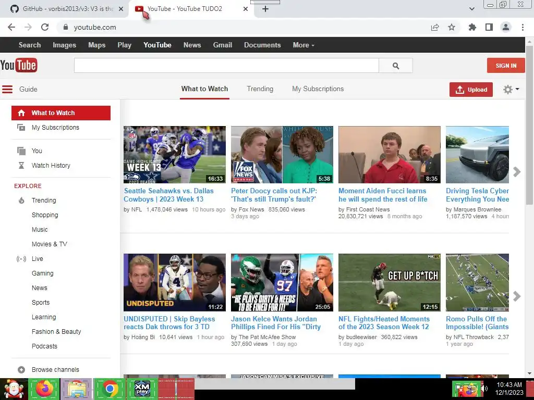
Task: Open the tab search chevron
Action: point(471,9)
